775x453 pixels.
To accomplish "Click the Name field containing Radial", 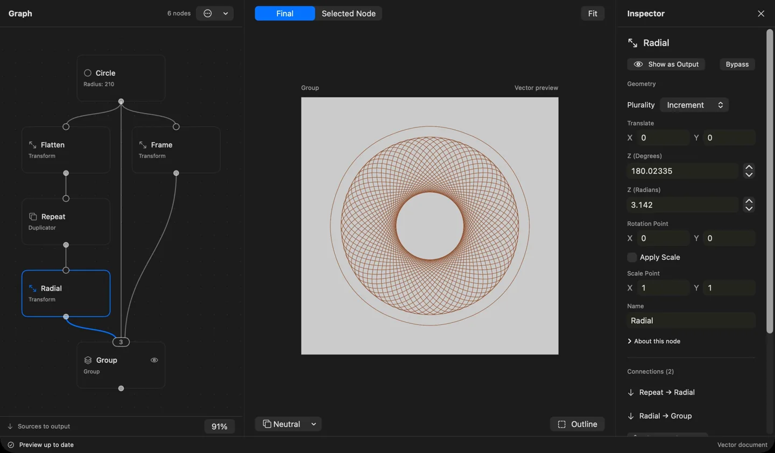I will 691,321.
